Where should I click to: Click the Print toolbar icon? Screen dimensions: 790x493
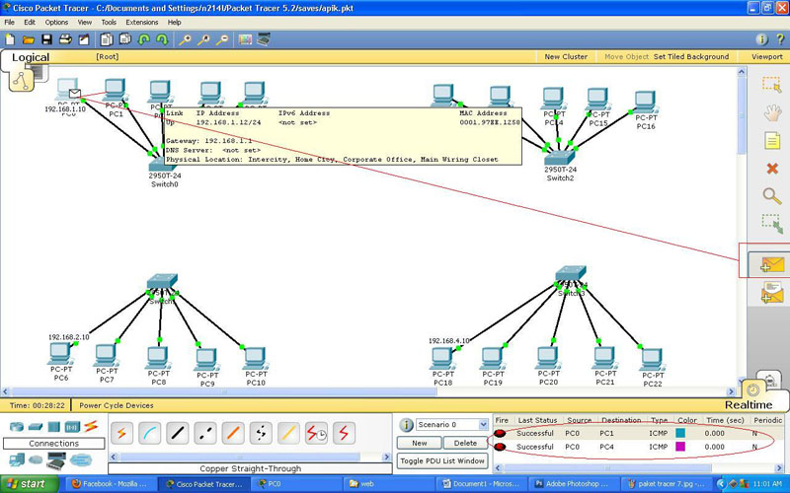pyautogui.click(x=65, y=39)
